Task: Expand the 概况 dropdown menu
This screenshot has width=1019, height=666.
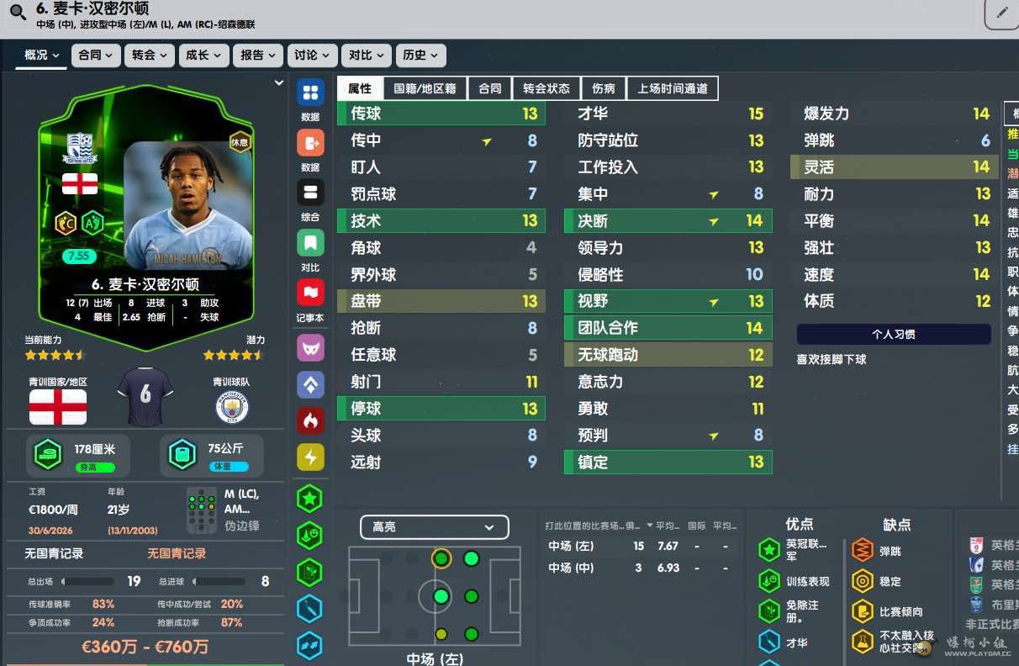Action: [41, 55]
